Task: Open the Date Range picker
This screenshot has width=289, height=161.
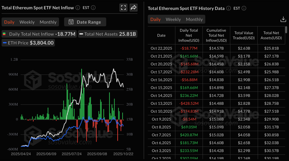Action: [x=85, y=22]
